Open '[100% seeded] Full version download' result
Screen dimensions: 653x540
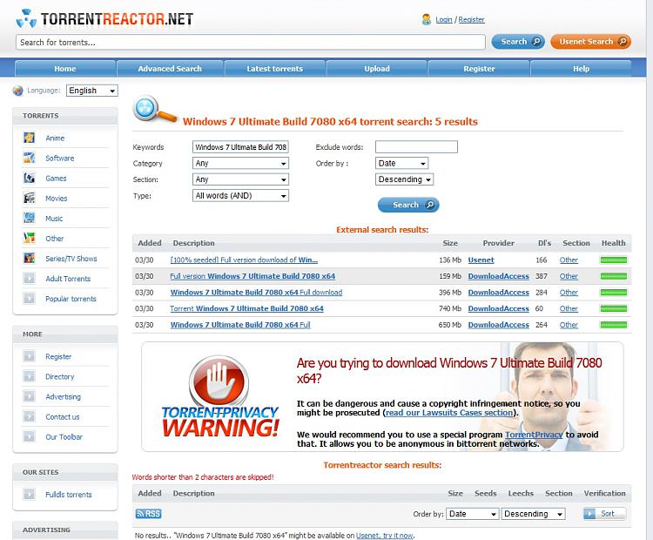[x=244, y=260]
